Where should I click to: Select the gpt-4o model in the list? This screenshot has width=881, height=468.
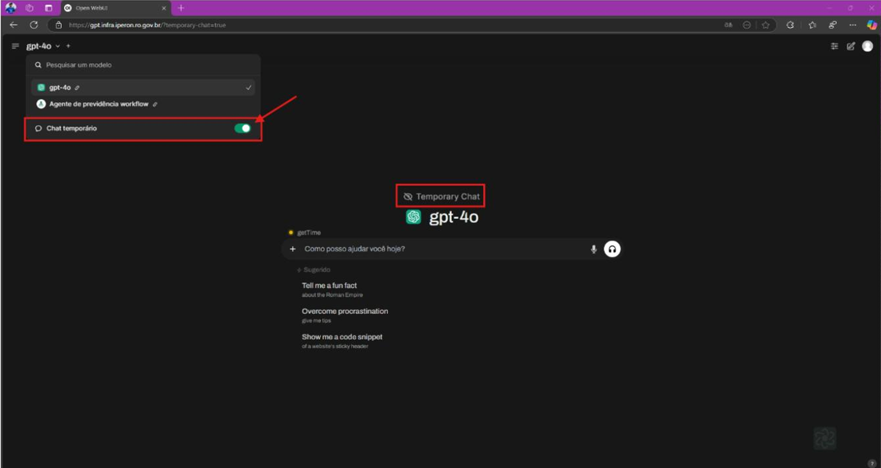[x=143, y=88]
